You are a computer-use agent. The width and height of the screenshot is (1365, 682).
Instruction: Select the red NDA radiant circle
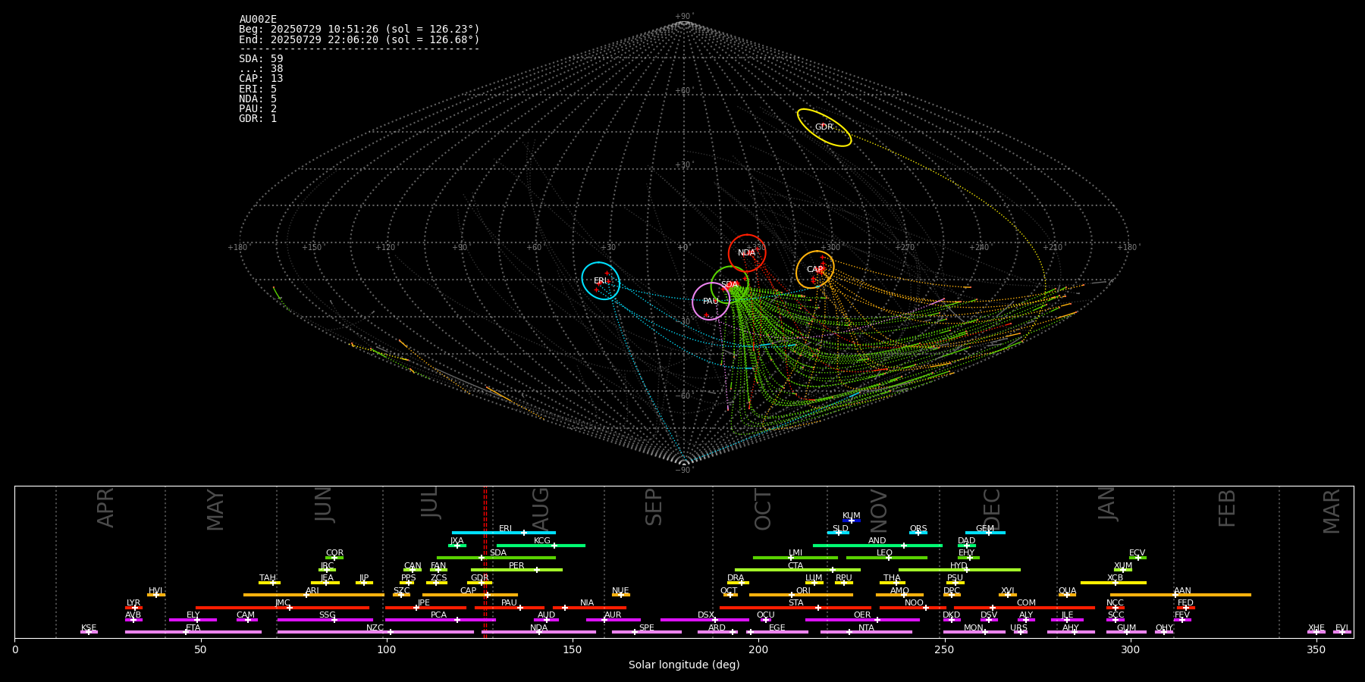[x=747, y=253]
